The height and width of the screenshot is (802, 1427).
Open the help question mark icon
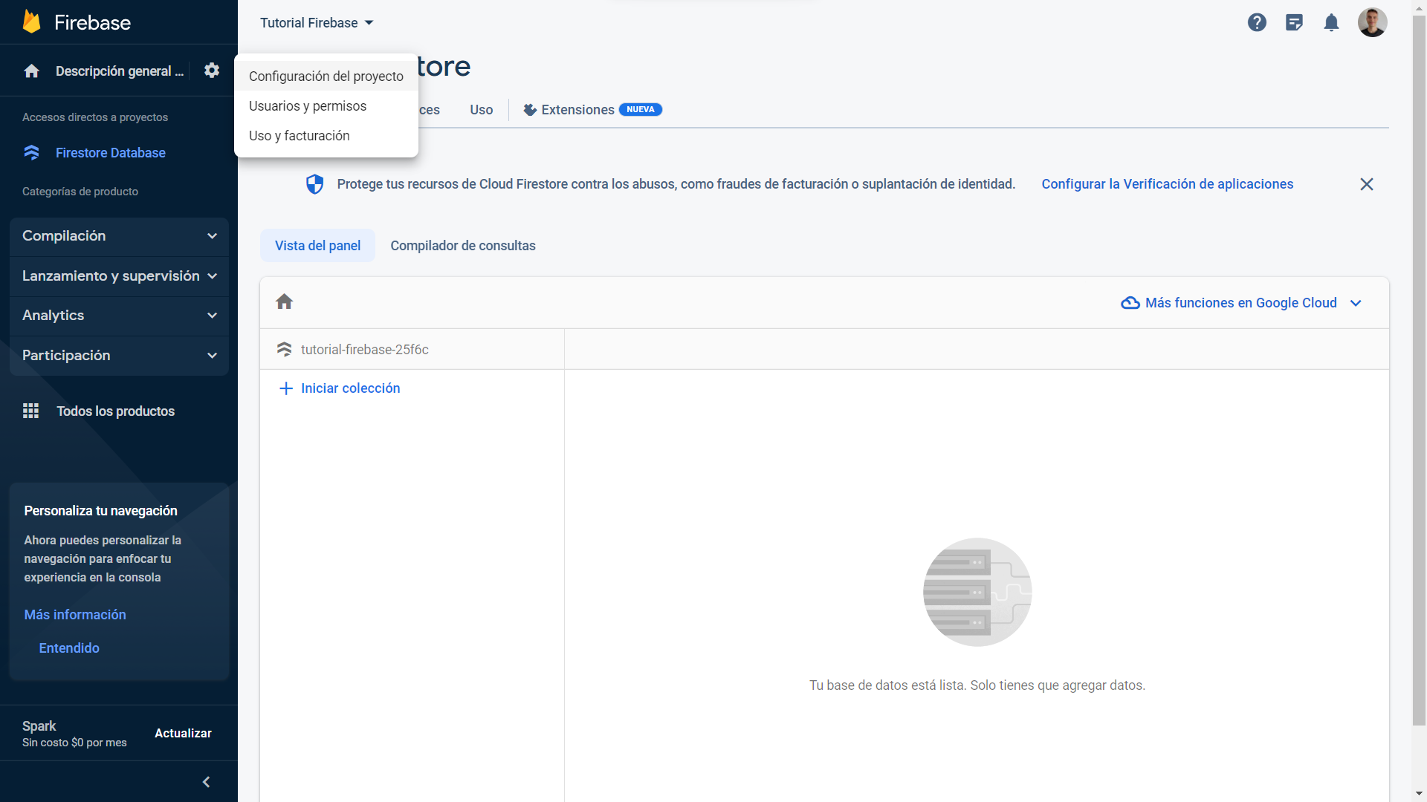click(1257, 22)
